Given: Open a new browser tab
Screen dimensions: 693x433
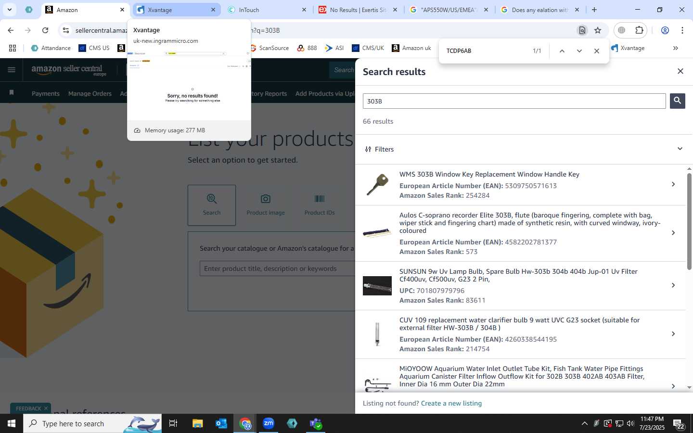Looking at the screenshot, I should click(594, 10).
